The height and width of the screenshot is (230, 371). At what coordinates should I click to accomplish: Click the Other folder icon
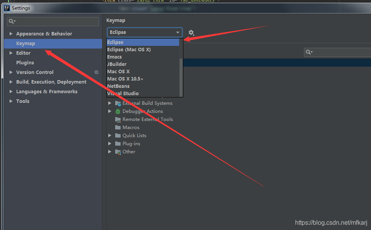(x=118, y=152)
